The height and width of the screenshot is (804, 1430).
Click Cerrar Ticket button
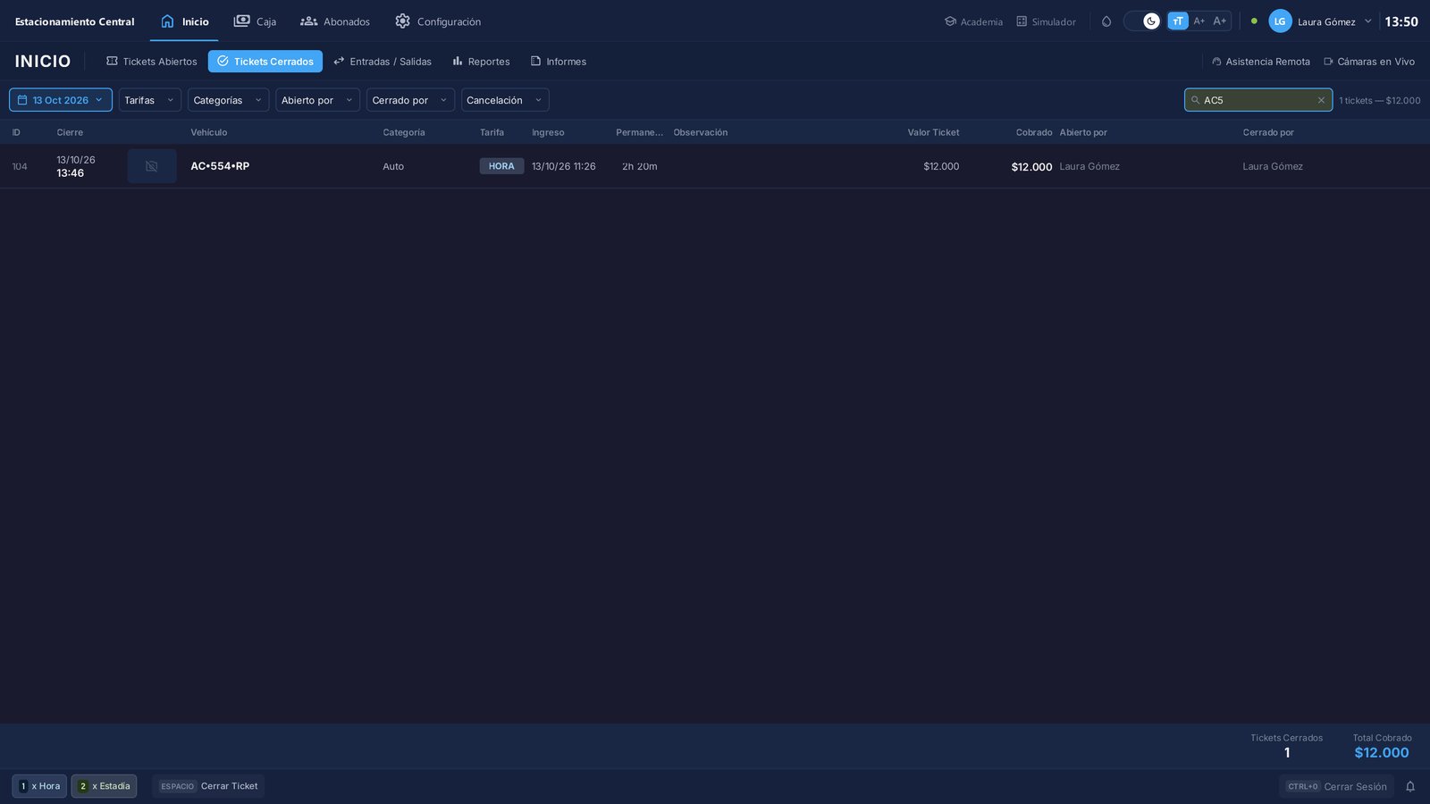click(208, 786)
